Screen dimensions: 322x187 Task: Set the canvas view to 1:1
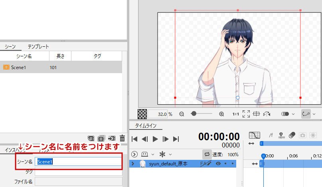(x=235, y=114)
